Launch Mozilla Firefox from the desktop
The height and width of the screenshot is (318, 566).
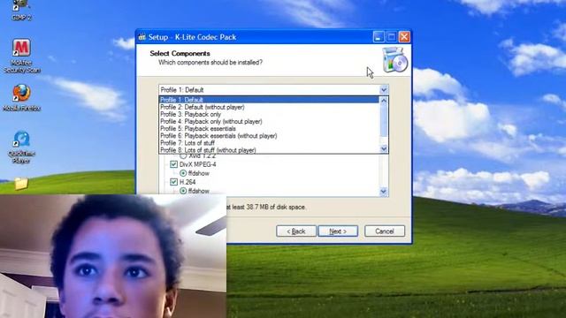coord(21,97)
